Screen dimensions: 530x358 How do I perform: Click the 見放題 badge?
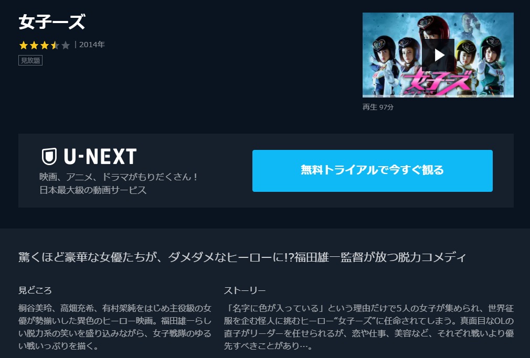(x=30, y=60)
